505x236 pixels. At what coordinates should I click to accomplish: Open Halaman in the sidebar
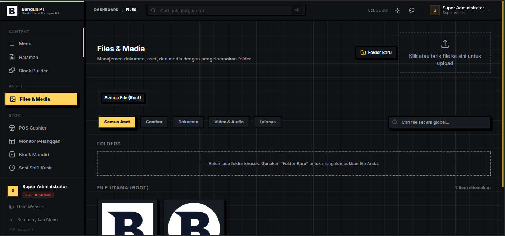click(42, 57)
